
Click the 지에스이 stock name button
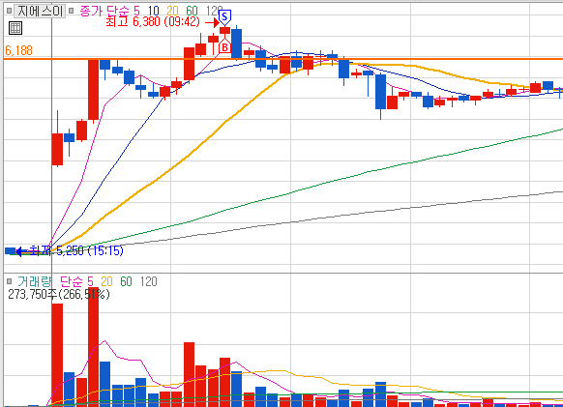(40, 12)
